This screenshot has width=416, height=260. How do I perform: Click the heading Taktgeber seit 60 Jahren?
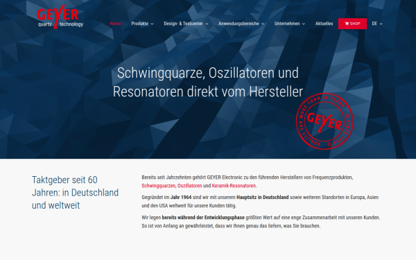75,193
